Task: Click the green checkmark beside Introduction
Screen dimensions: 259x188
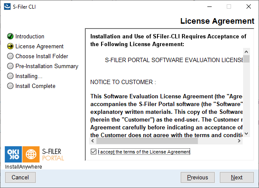Action: point(10,36)
